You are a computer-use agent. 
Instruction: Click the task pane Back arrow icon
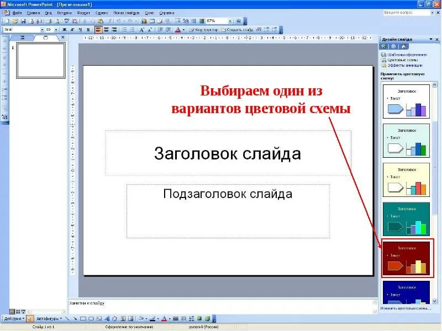tap(383, 46)
